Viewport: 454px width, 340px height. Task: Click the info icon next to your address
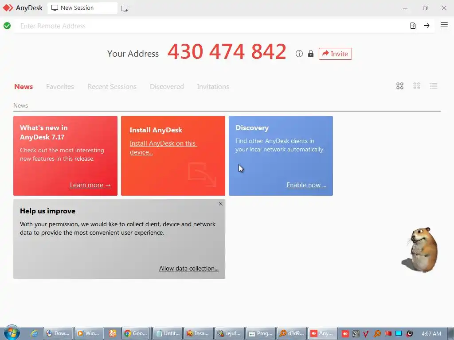coord(299,54)
